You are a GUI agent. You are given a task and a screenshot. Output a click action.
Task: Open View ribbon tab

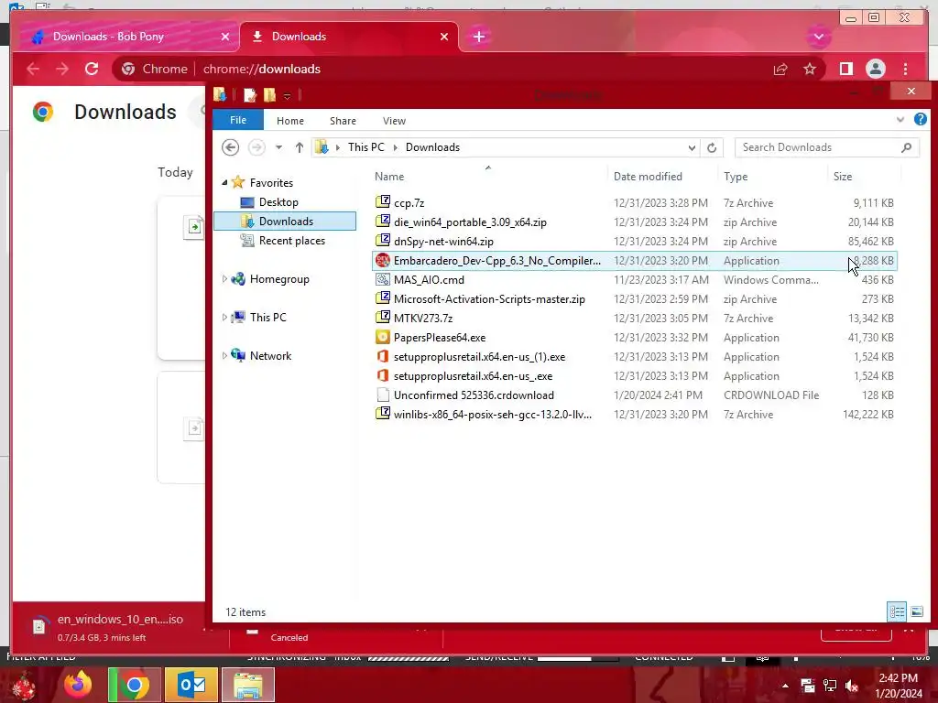pos(394,121)
